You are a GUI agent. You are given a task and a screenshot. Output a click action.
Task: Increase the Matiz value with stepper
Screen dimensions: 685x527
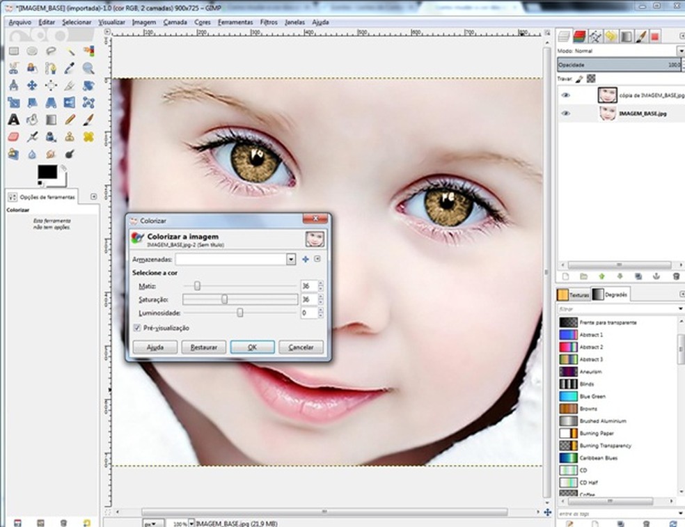320,283
